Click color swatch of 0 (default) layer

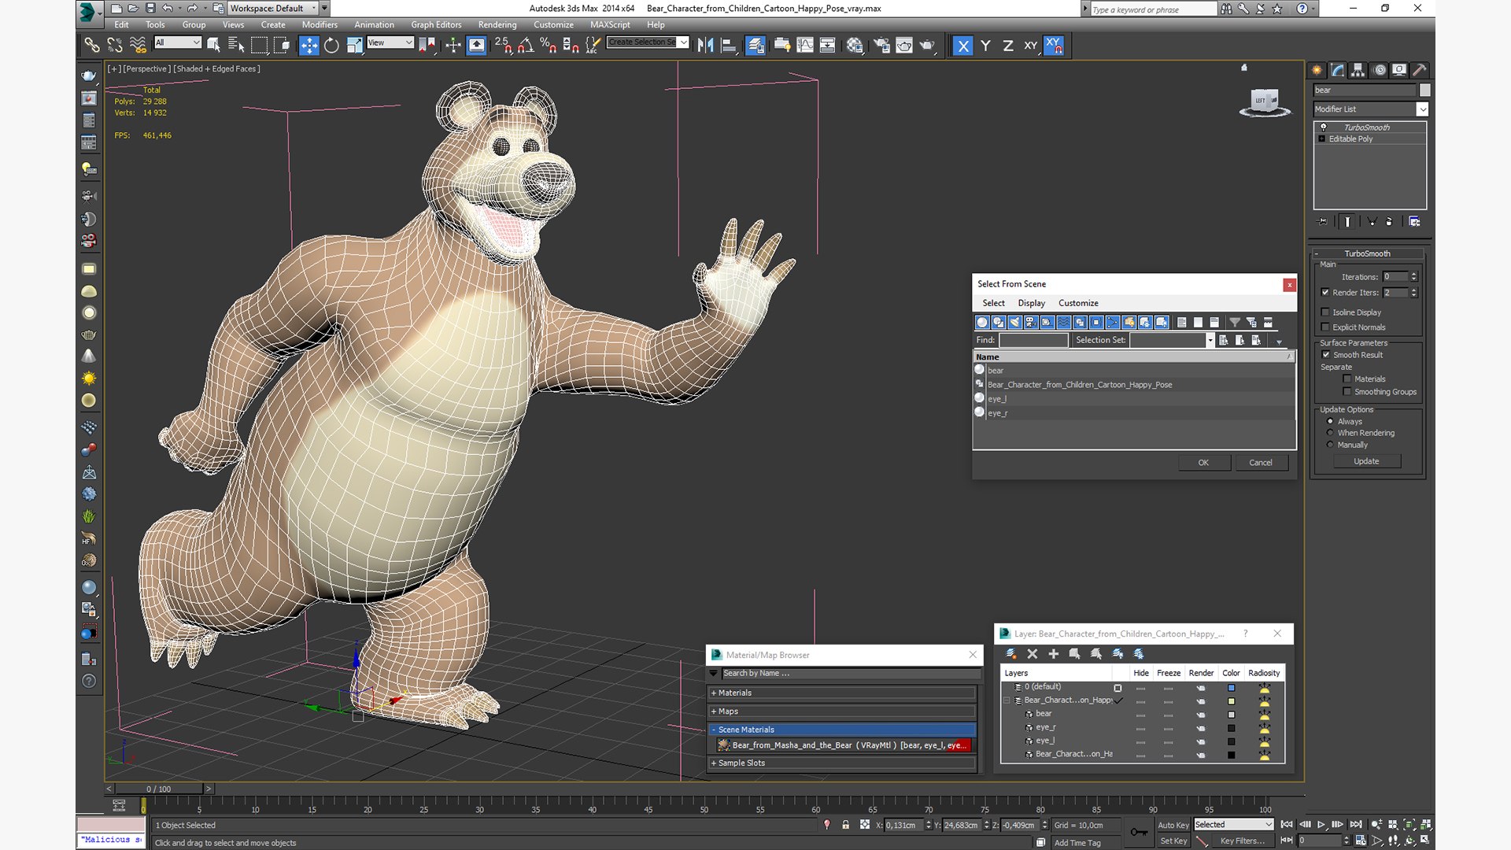pyautogui.click(x=1232, y=688)
